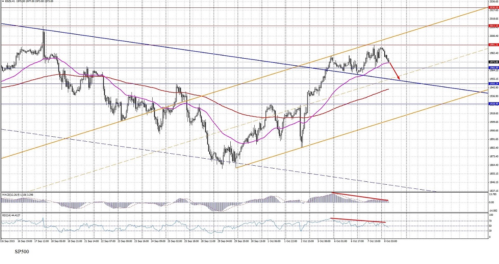The width and height of the screenshot is (499, 264).
Task: Click the RSI 30 level value
Action: coord(491,231)
